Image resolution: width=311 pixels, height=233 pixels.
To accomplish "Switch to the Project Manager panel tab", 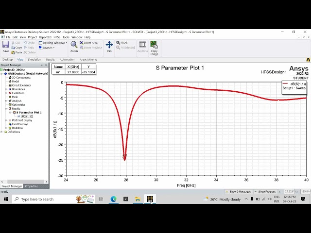I will coord(12,186).
